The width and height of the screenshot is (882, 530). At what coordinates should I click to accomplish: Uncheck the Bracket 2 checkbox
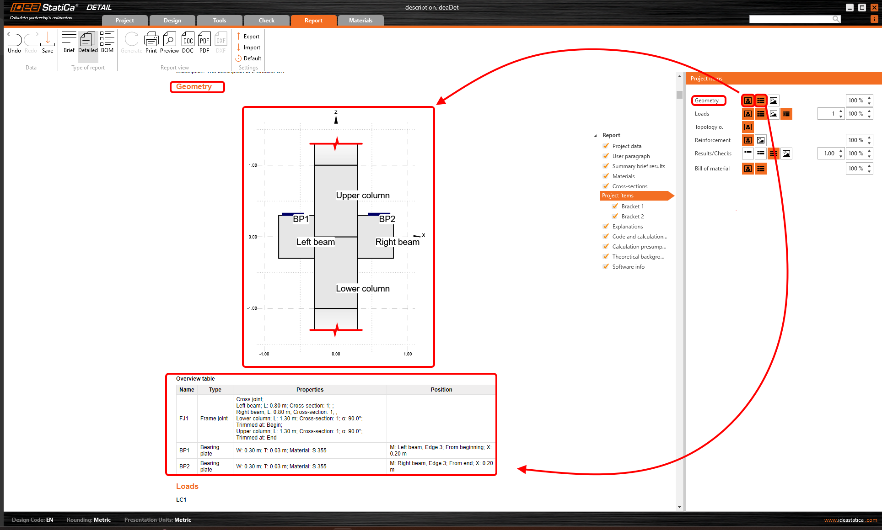pyautogui.click(x=615, y=216)
